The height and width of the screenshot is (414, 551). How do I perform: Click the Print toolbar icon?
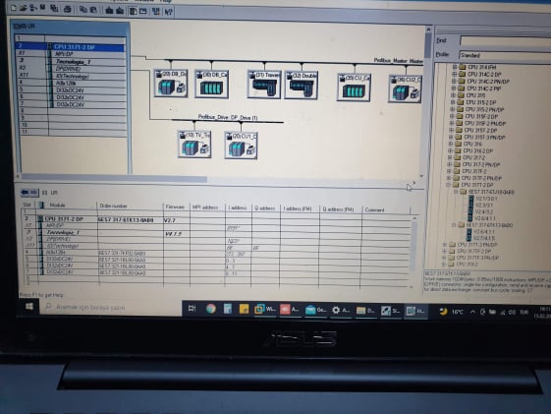coord(67,9)
